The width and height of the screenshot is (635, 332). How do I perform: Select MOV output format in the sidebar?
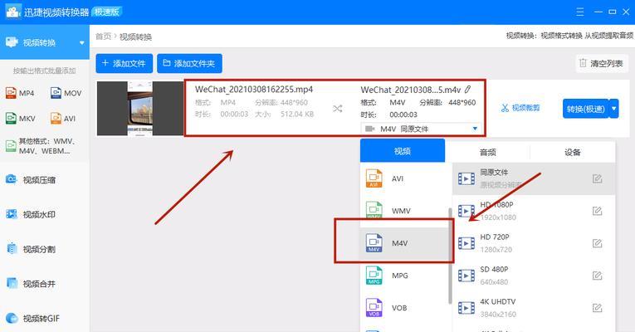[x=66, y=93]
